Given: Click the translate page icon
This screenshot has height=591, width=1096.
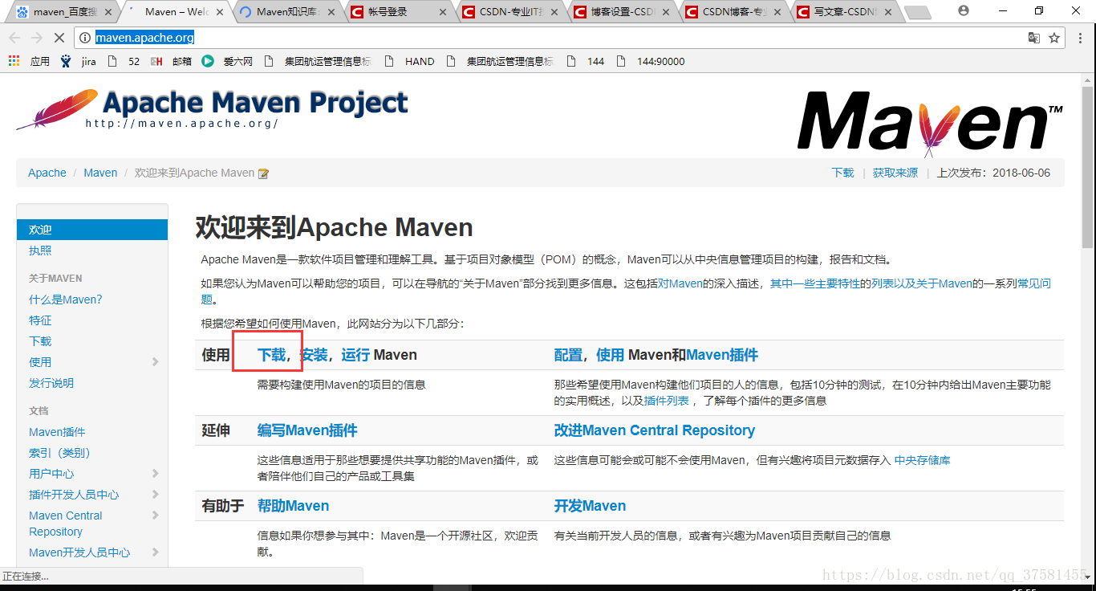Looking at the screenshot, I should point(1034,38).
